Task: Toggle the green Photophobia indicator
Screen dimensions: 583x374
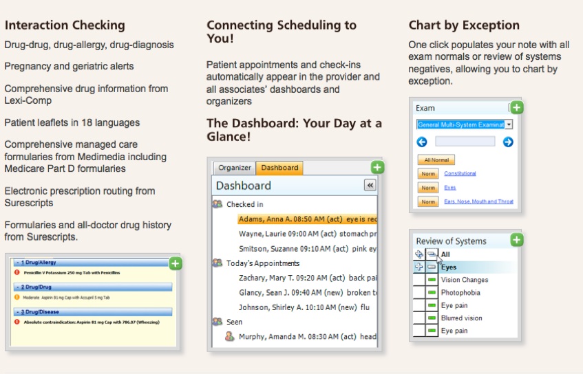Action: pyautogui.click(x=432, y=293)
